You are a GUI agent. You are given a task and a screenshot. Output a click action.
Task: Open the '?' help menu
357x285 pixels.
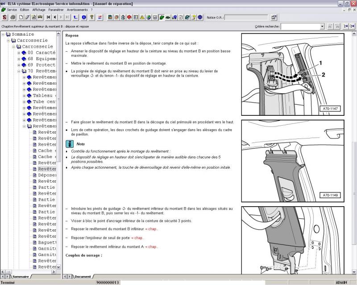point(91,10)
